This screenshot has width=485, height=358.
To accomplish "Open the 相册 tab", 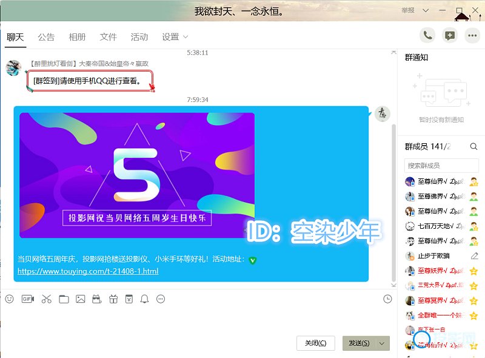I will pyautogui.click(x=77, y=37).
